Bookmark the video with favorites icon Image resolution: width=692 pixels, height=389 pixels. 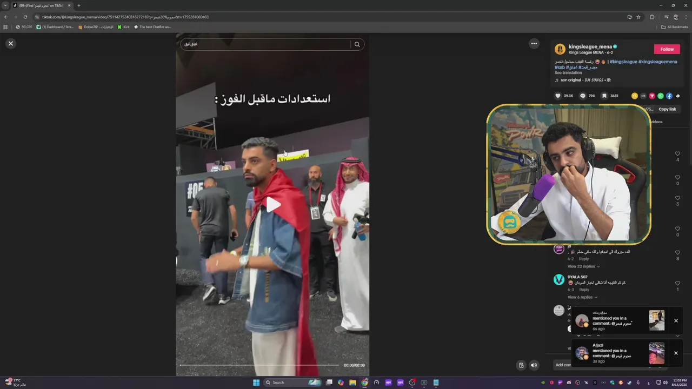[x=604, y=96]
